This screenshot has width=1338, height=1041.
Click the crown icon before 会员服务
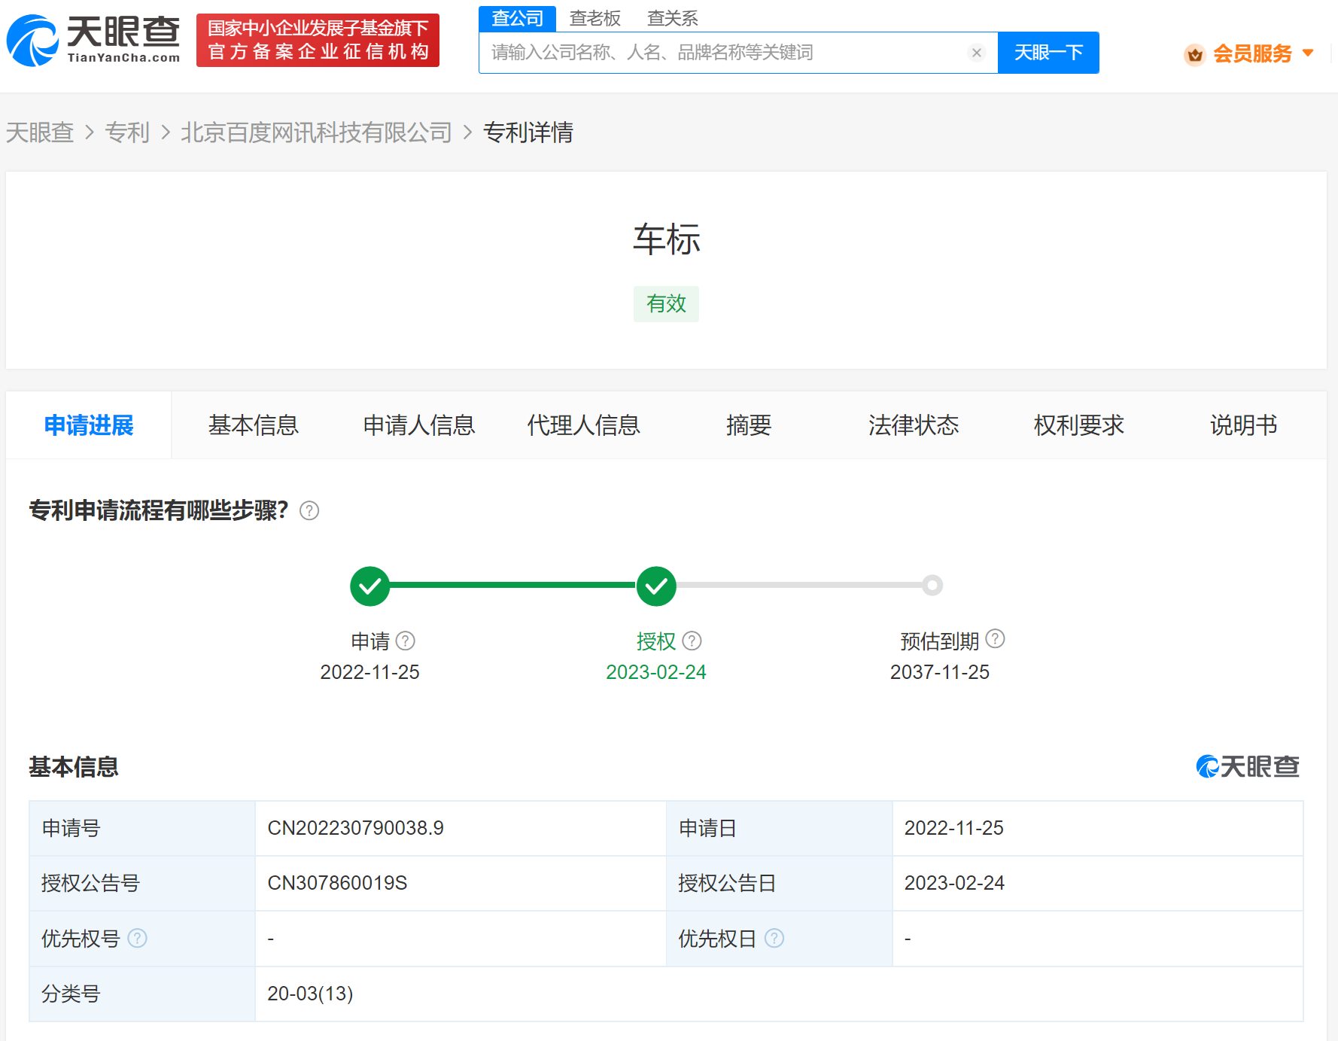1194,54
